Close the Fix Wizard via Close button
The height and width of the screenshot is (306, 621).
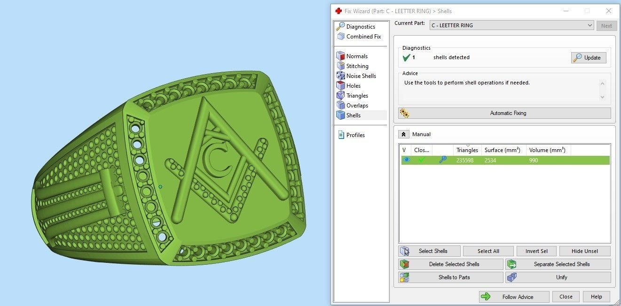tap(566, 297)
